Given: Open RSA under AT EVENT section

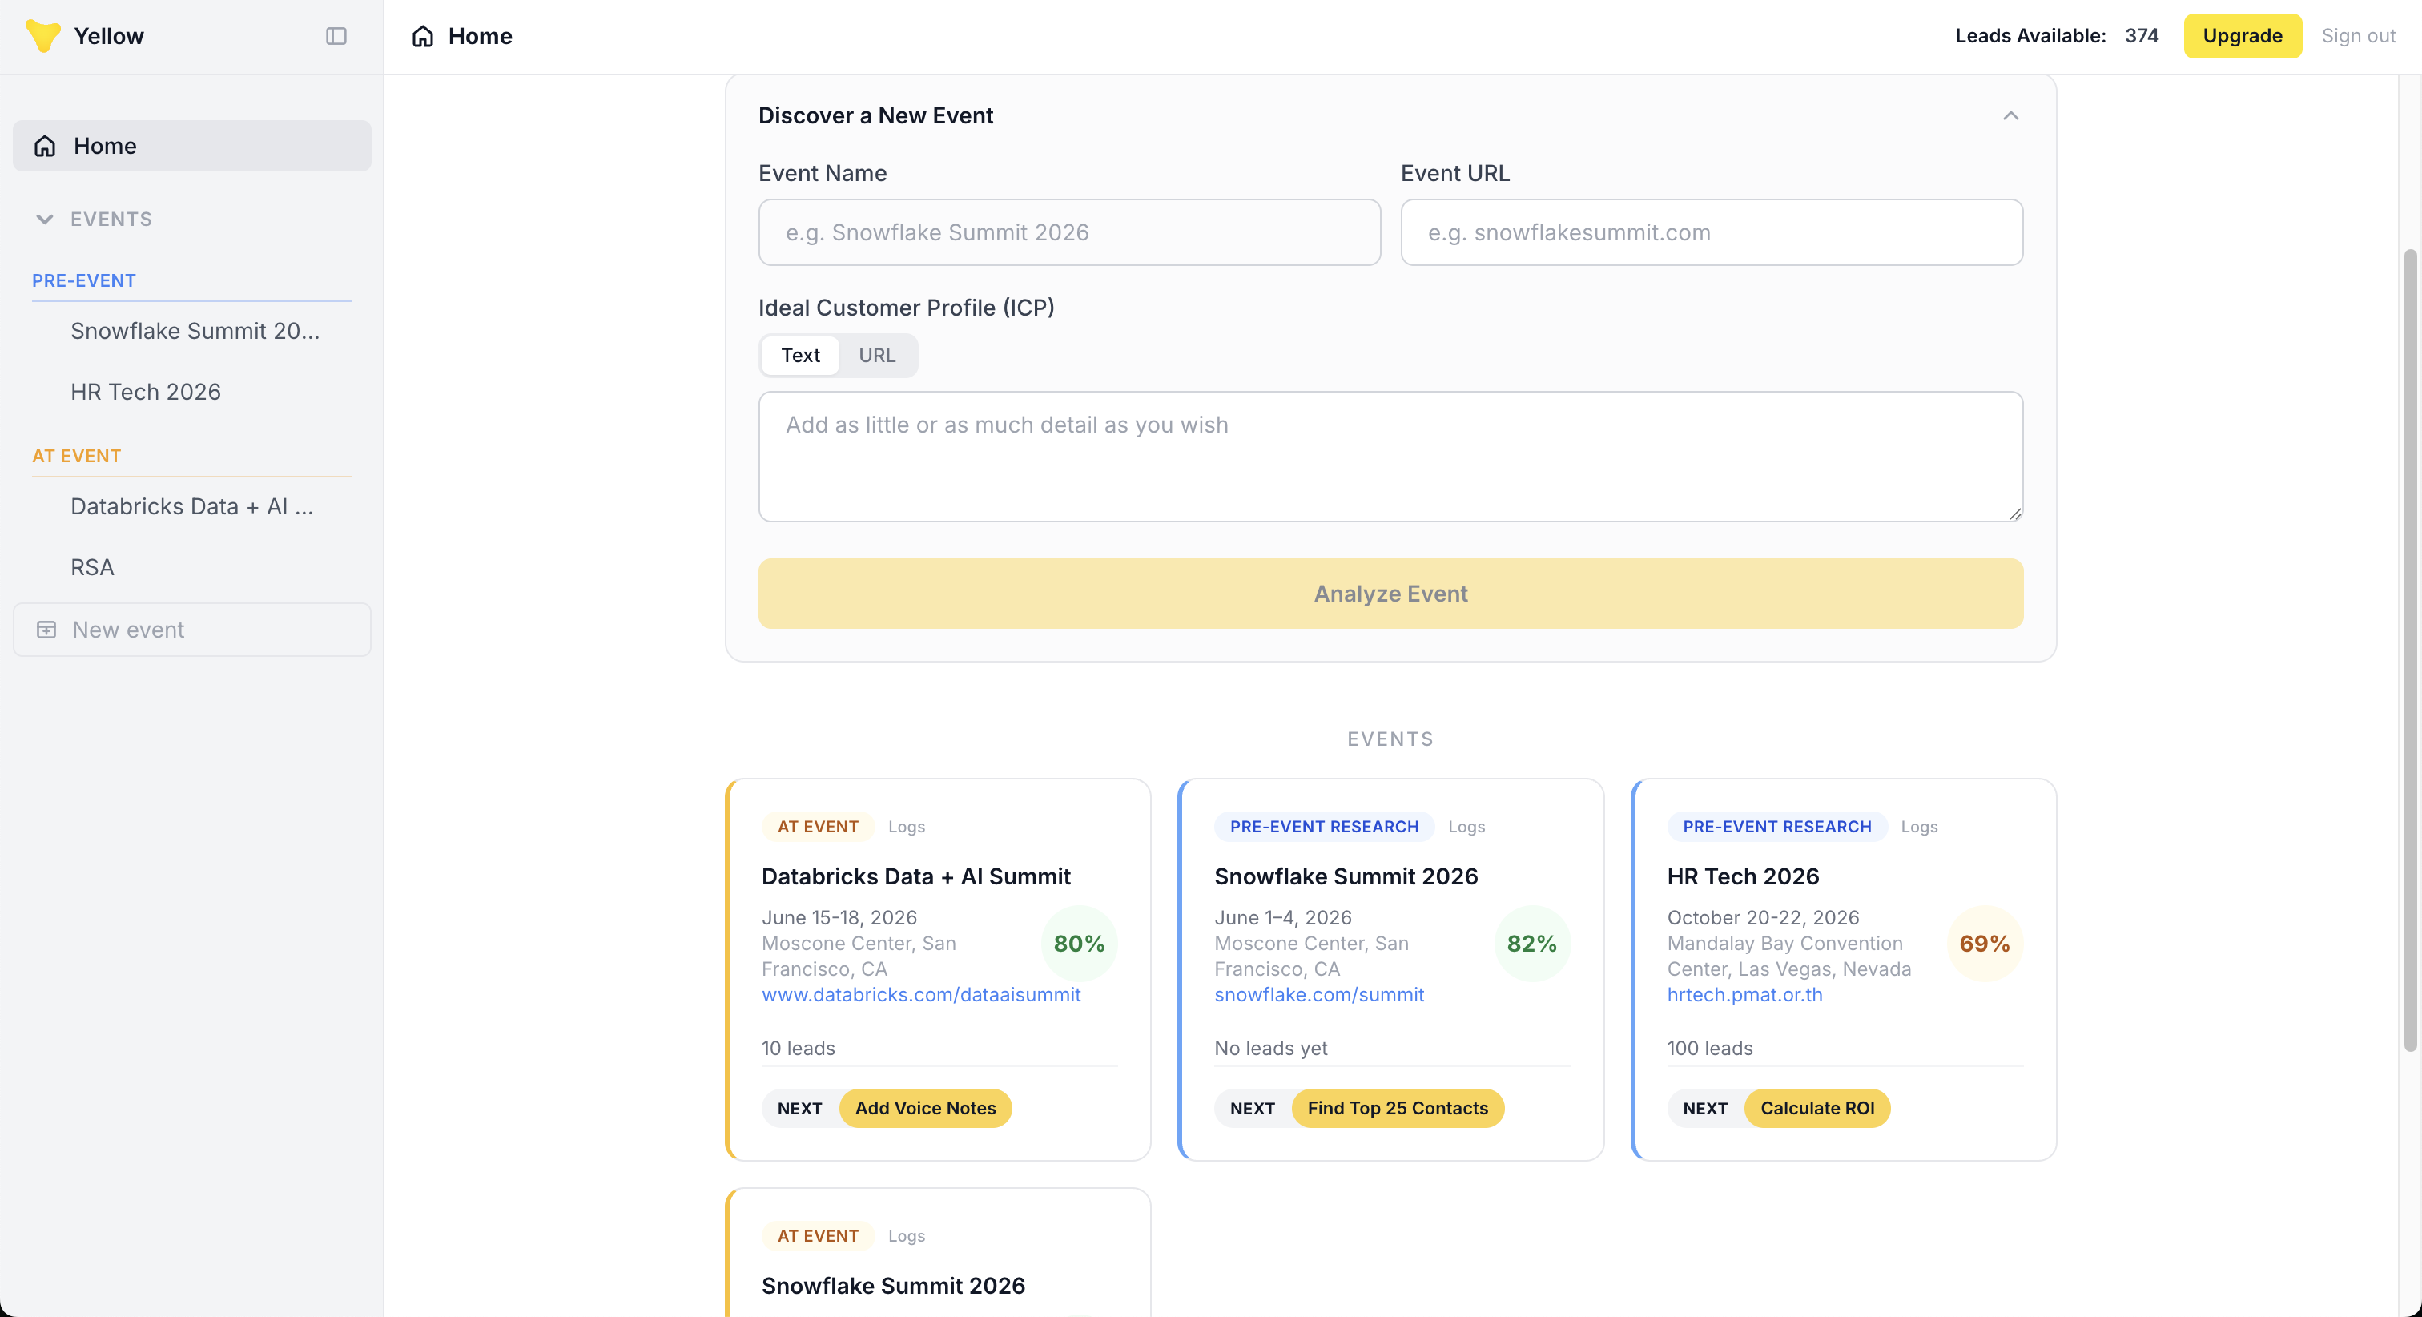Looking at the screenshot, I should pyautogui.click(x=91, y=566).
